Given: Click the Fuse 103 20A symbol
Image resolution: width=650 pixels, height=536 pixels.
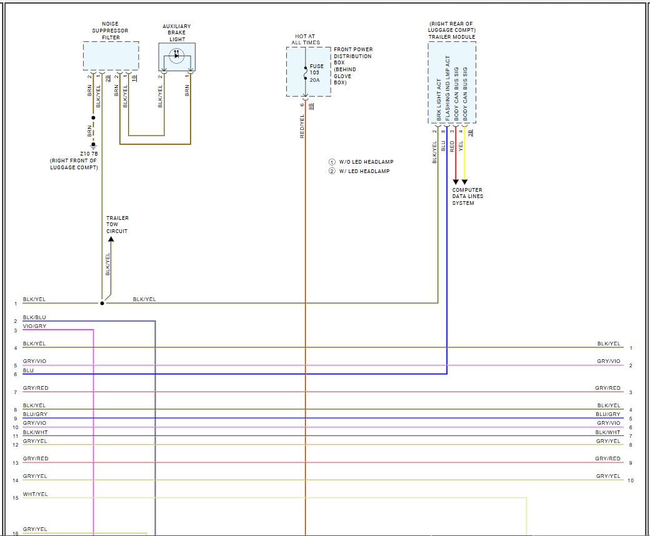Looking at the screenshot, I should tap(305, 72).
